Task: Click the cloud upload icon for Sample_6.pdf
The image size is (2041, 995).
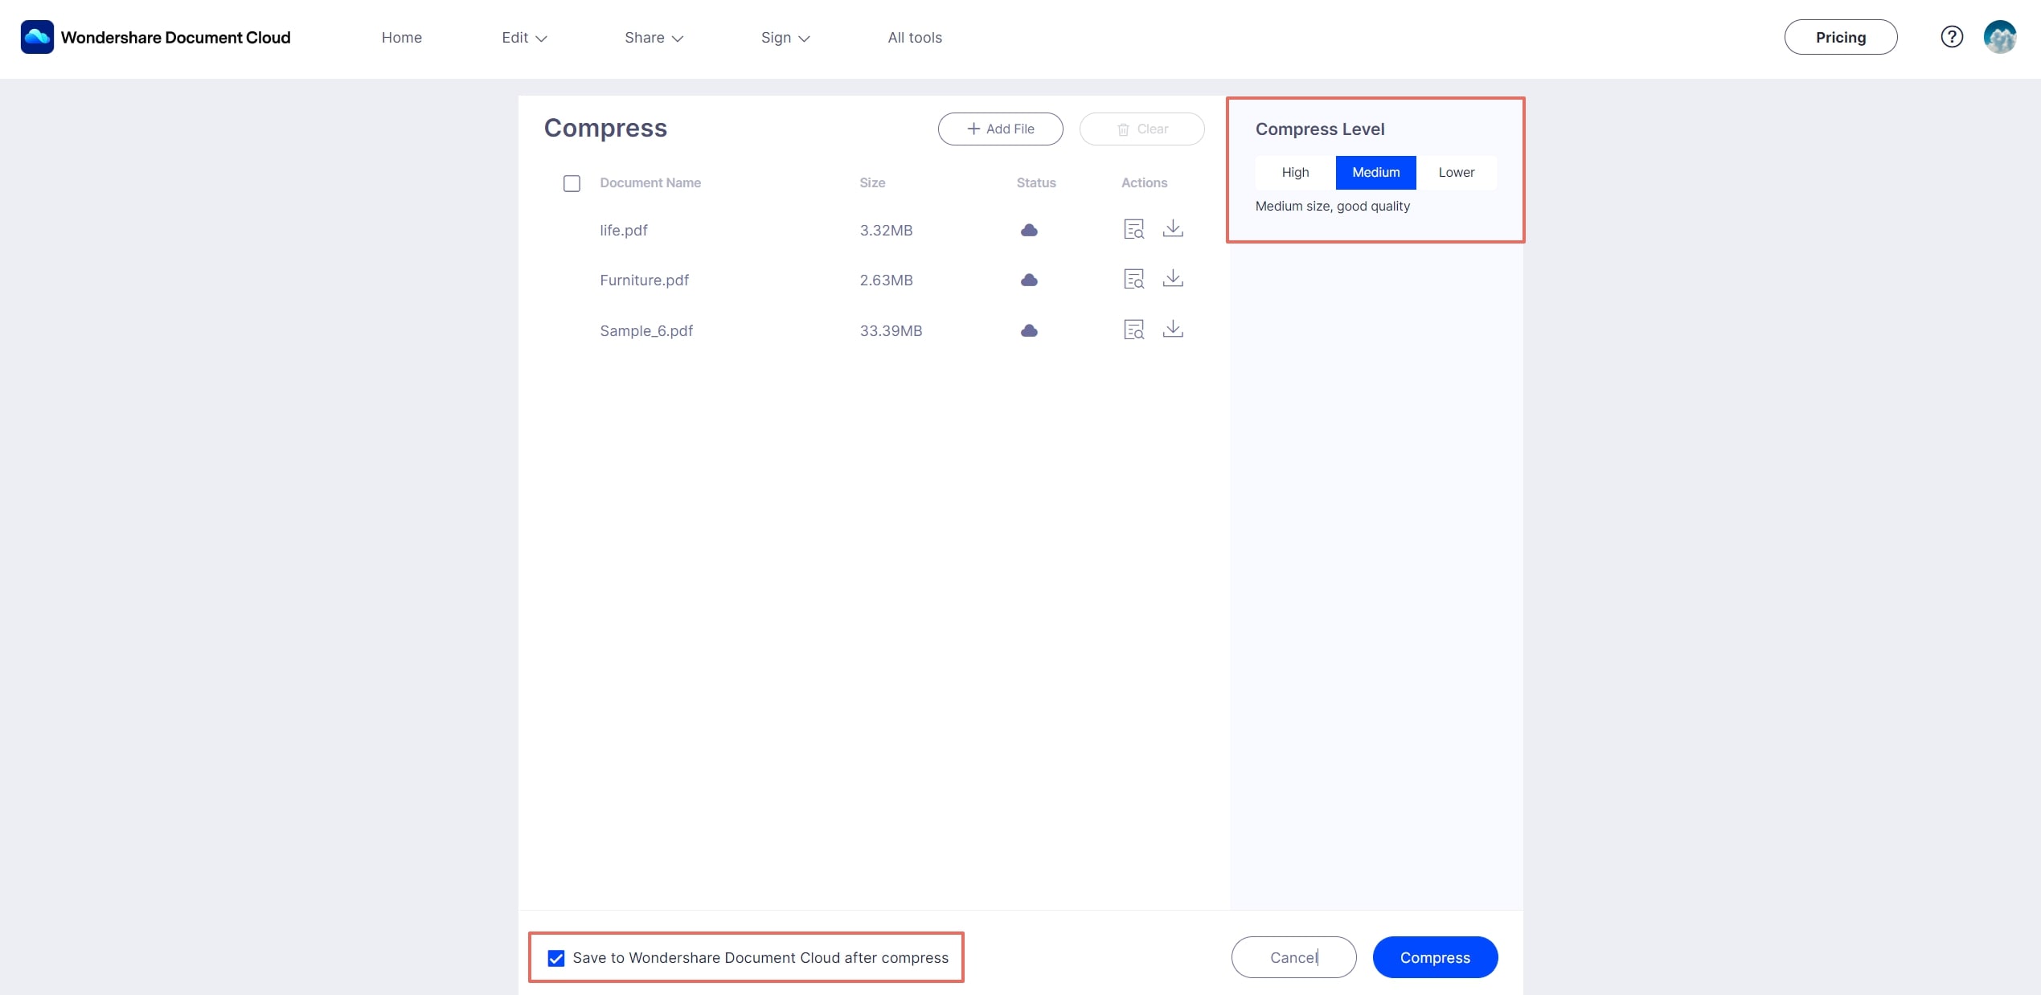Action: pyautogui.click(x=1028, y=330)
